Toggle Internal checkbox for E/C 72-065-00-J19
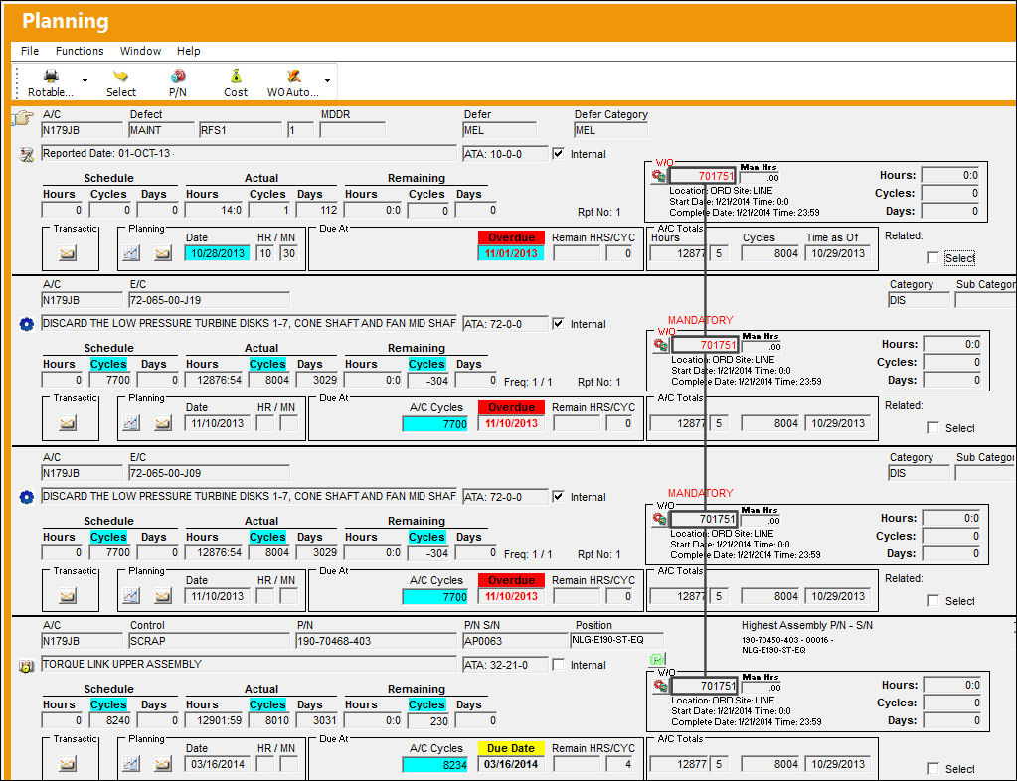 pyautogui.click(x=558, y=323)
